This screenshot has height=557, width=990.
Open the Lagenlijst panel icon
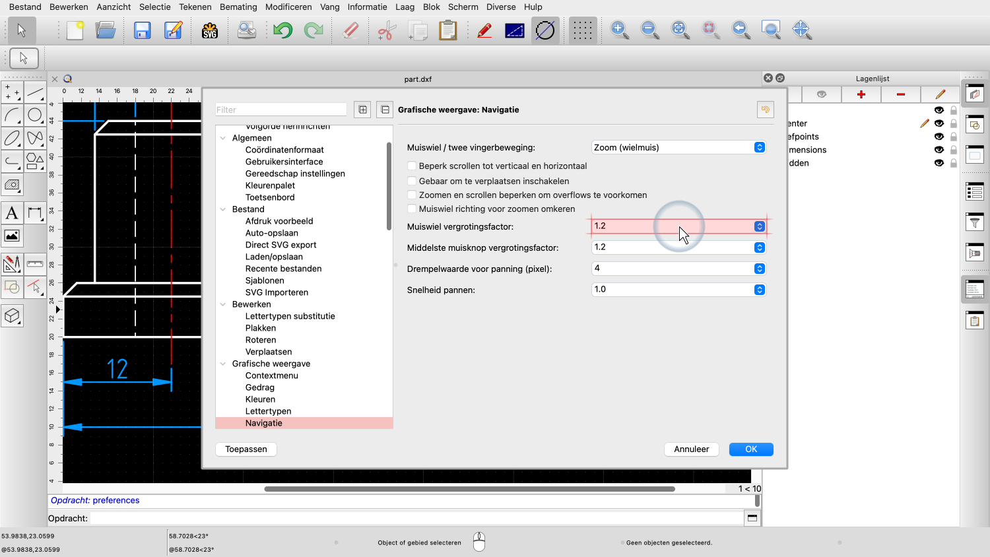[x=975, y=94]
